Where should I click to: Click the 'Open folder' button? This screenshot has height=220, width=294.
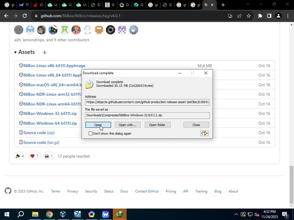tap(157, 125)
